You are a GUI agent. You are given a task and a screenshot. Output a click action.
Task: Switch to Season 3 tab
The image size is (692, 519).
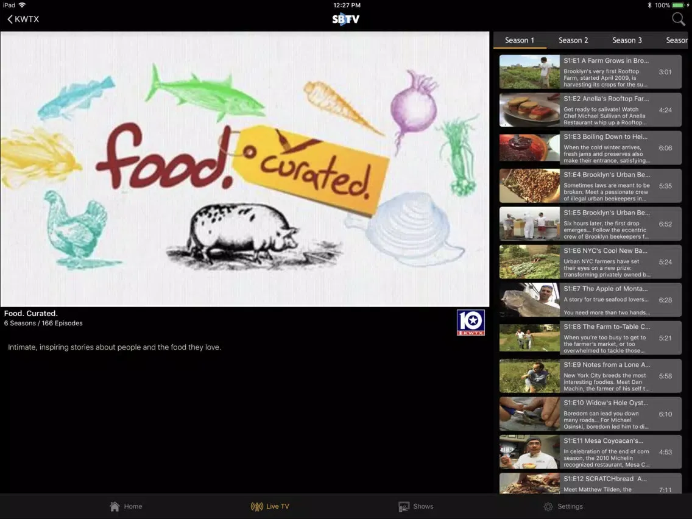[x=627, y=40]
